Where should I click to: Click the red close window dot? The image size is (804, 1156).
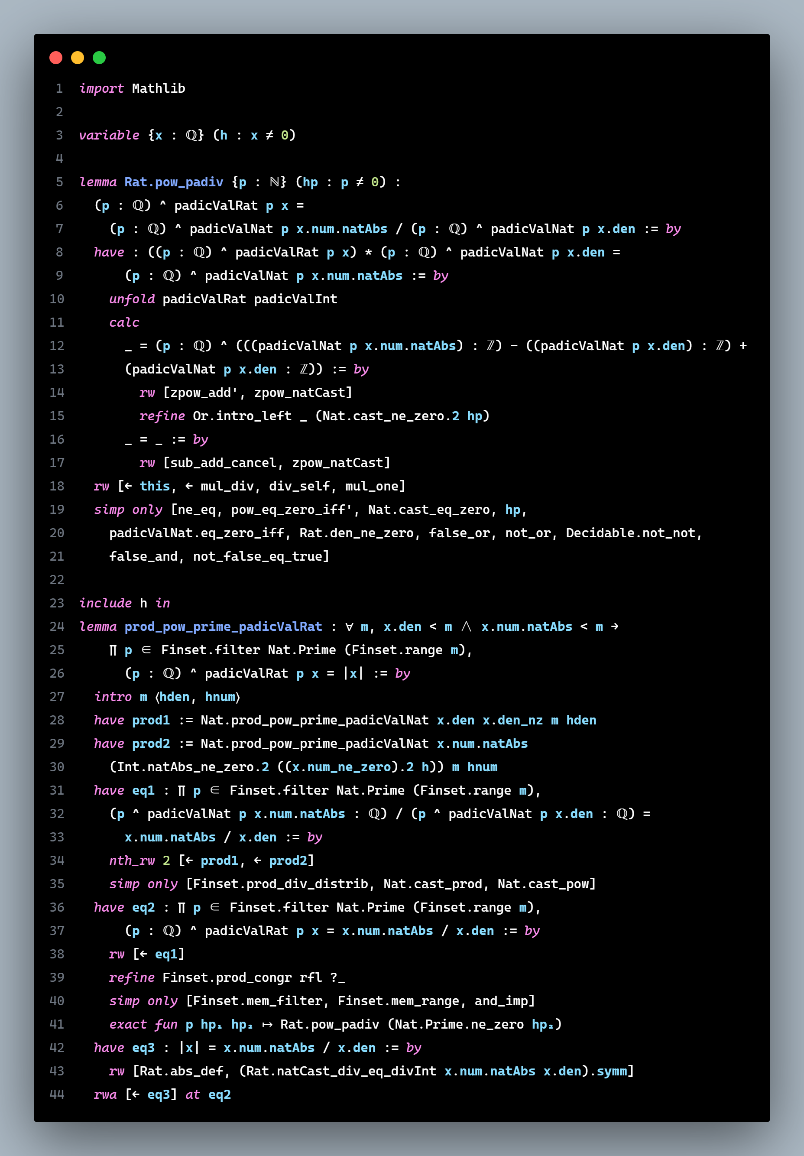pos(56,58)
